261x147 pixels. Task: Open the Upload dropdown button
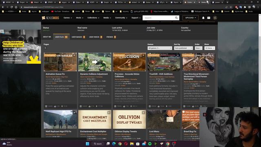(190, 18)
